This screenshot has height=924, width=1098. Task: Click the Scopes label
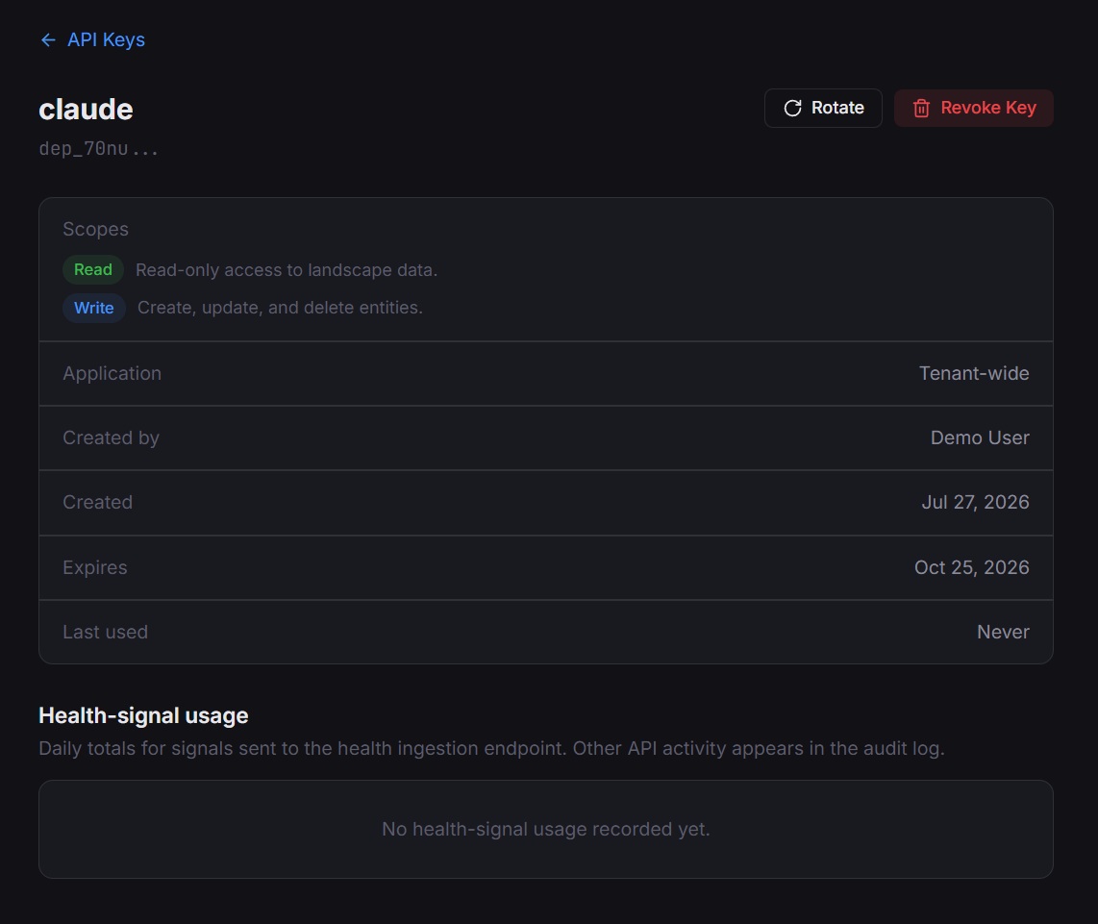point(96,229)
